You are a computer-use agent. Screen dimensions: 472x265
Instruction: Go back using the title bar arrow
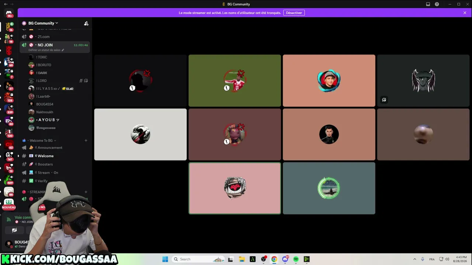[6, 4]
